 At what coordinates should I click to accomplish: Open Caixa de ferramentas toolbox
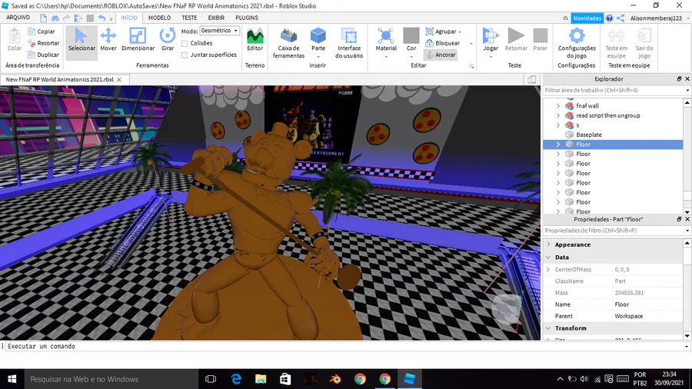tap(288, 43)
